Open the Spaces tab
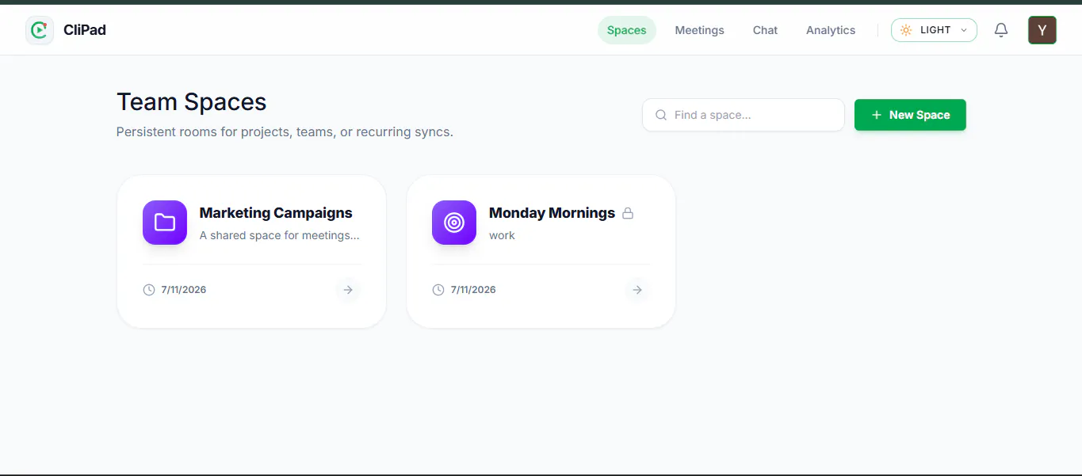The height and width of the screenshot is (476, 1082). [x=627, y=30]
